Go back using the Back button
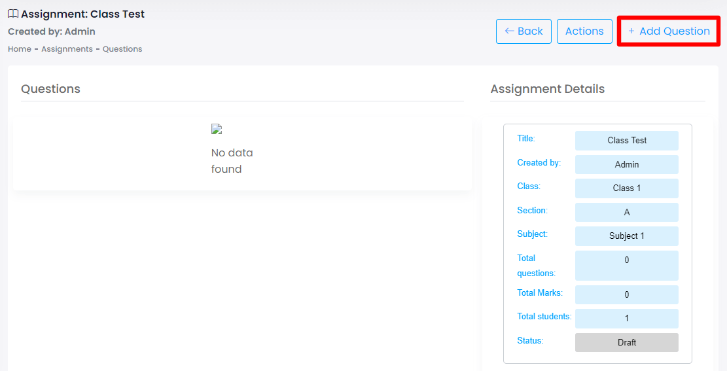This screenshot has height=371, width=727. pos(523,31)
